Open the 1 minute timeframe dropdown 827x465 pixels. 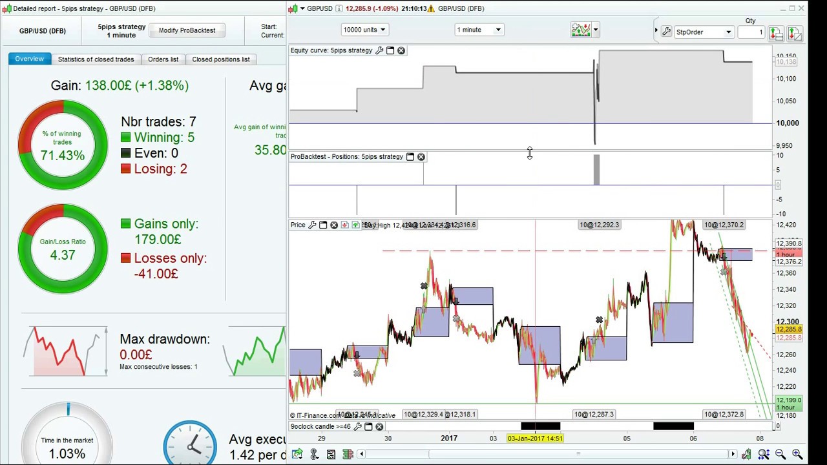tap(479, 30)
